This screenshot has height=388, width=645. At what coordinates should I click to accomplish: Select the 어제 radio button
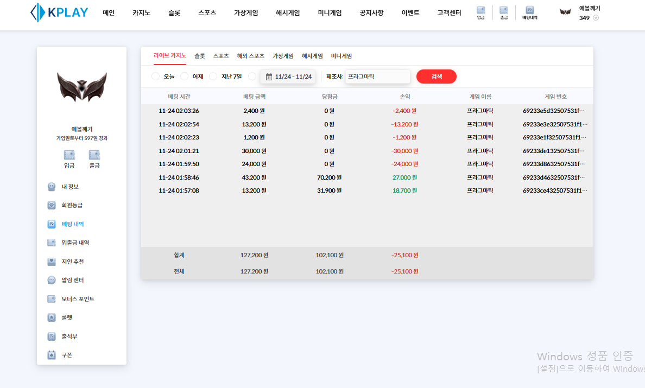tap(185, 77)
